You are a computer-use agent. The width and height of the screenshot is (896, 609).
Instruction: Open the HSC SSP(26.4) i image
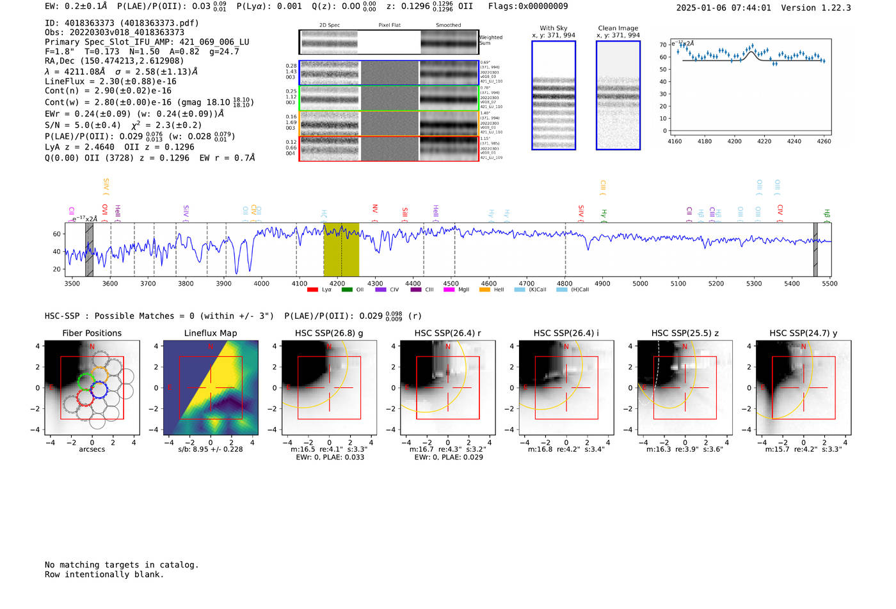click(x=566, y=387)
